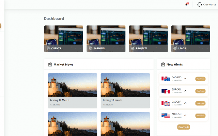
Task: Click the Leads card icon
Action: coord(175,48)
